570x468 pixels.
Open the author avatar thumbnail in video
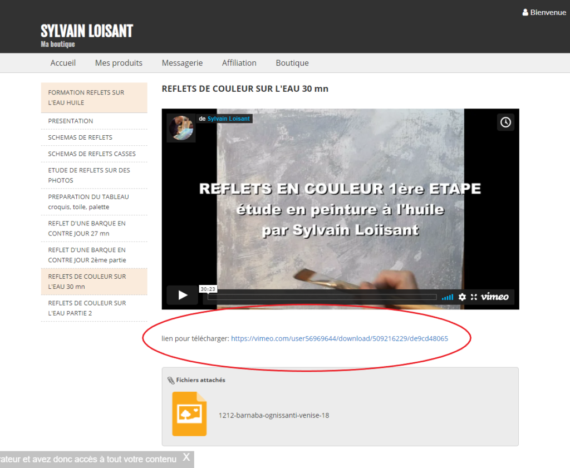181,128
